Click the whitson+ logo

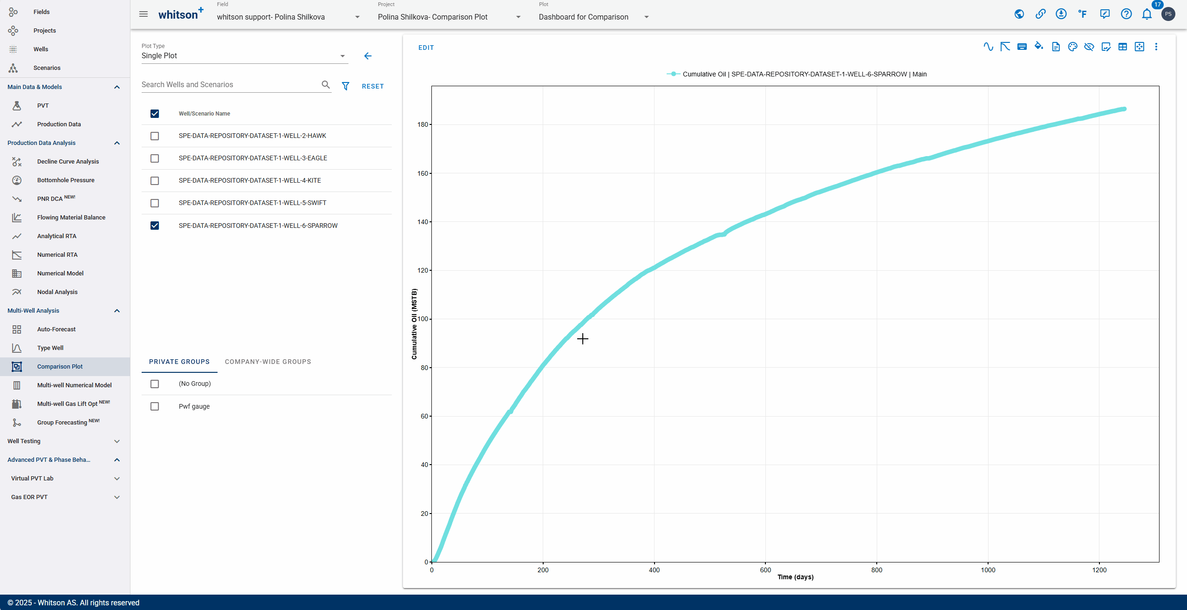(181, 14)
